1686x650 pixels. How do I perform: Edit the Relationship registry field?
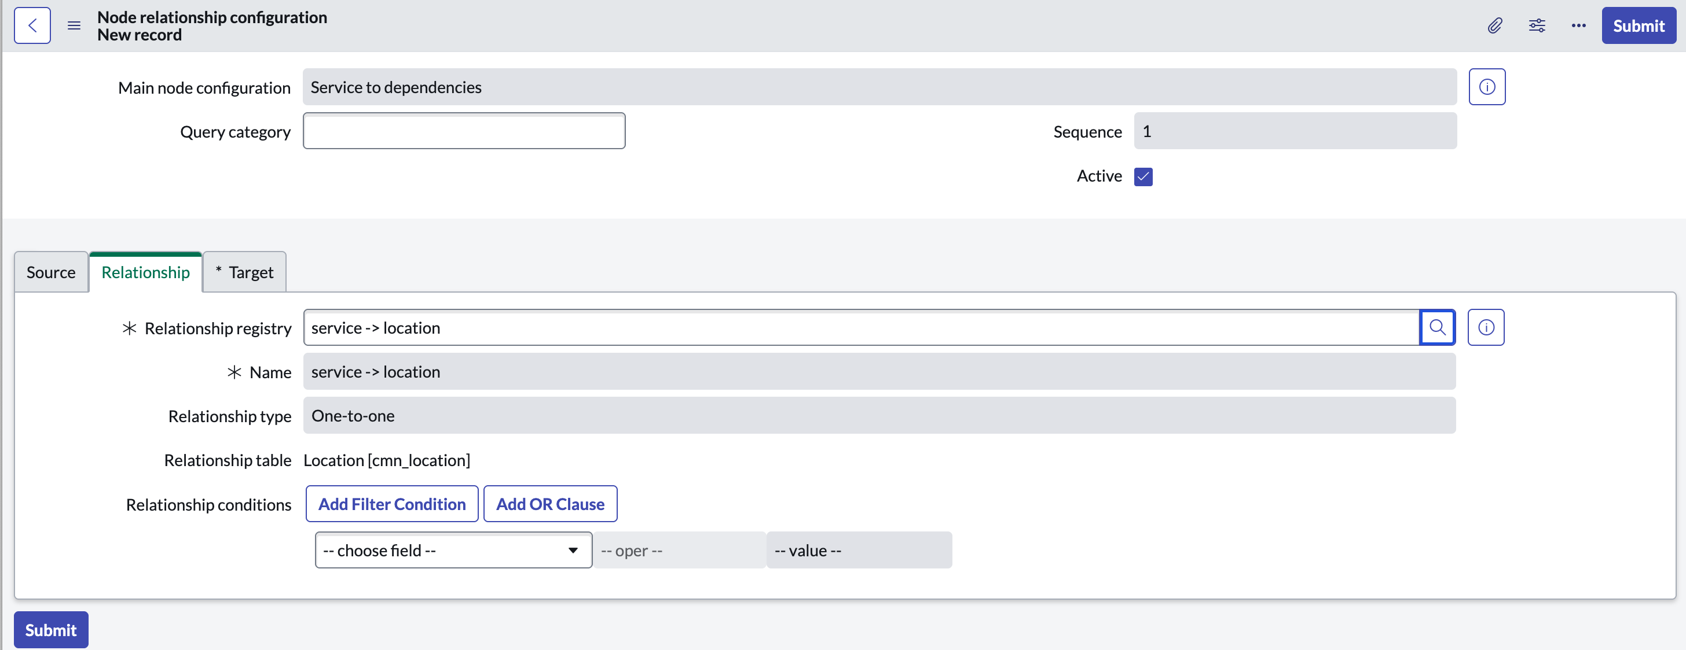pos(862,327)
